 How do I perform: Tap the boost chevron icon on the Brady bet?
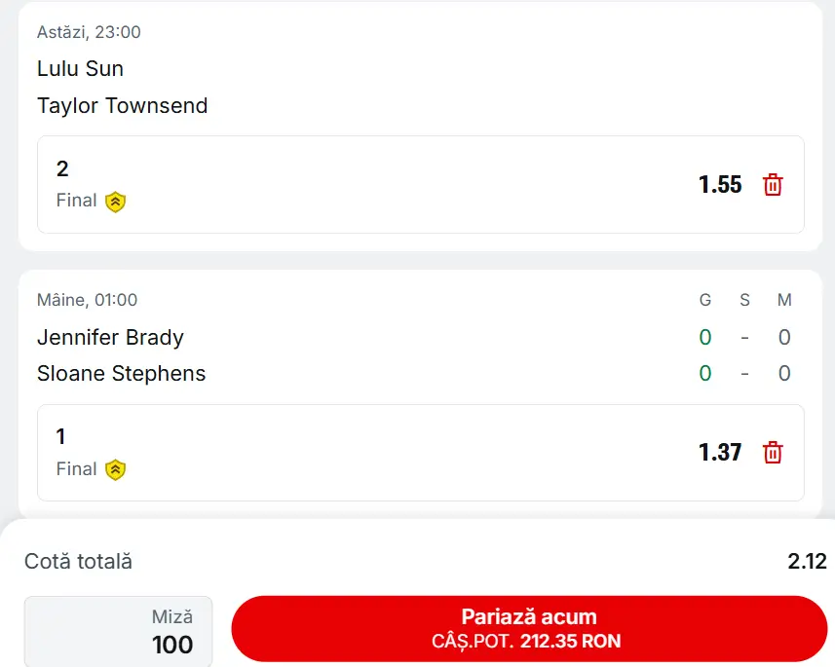(116, 468)
